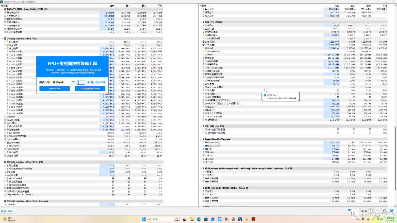Click the network computers remote icon in HWiNFO
The image size is (397, 223).
(350, 211)
